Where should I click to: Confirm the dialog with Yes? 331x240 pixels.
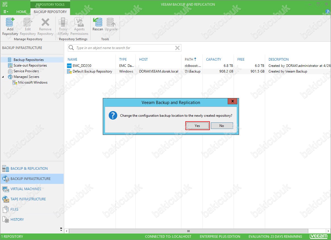point(197,126)
